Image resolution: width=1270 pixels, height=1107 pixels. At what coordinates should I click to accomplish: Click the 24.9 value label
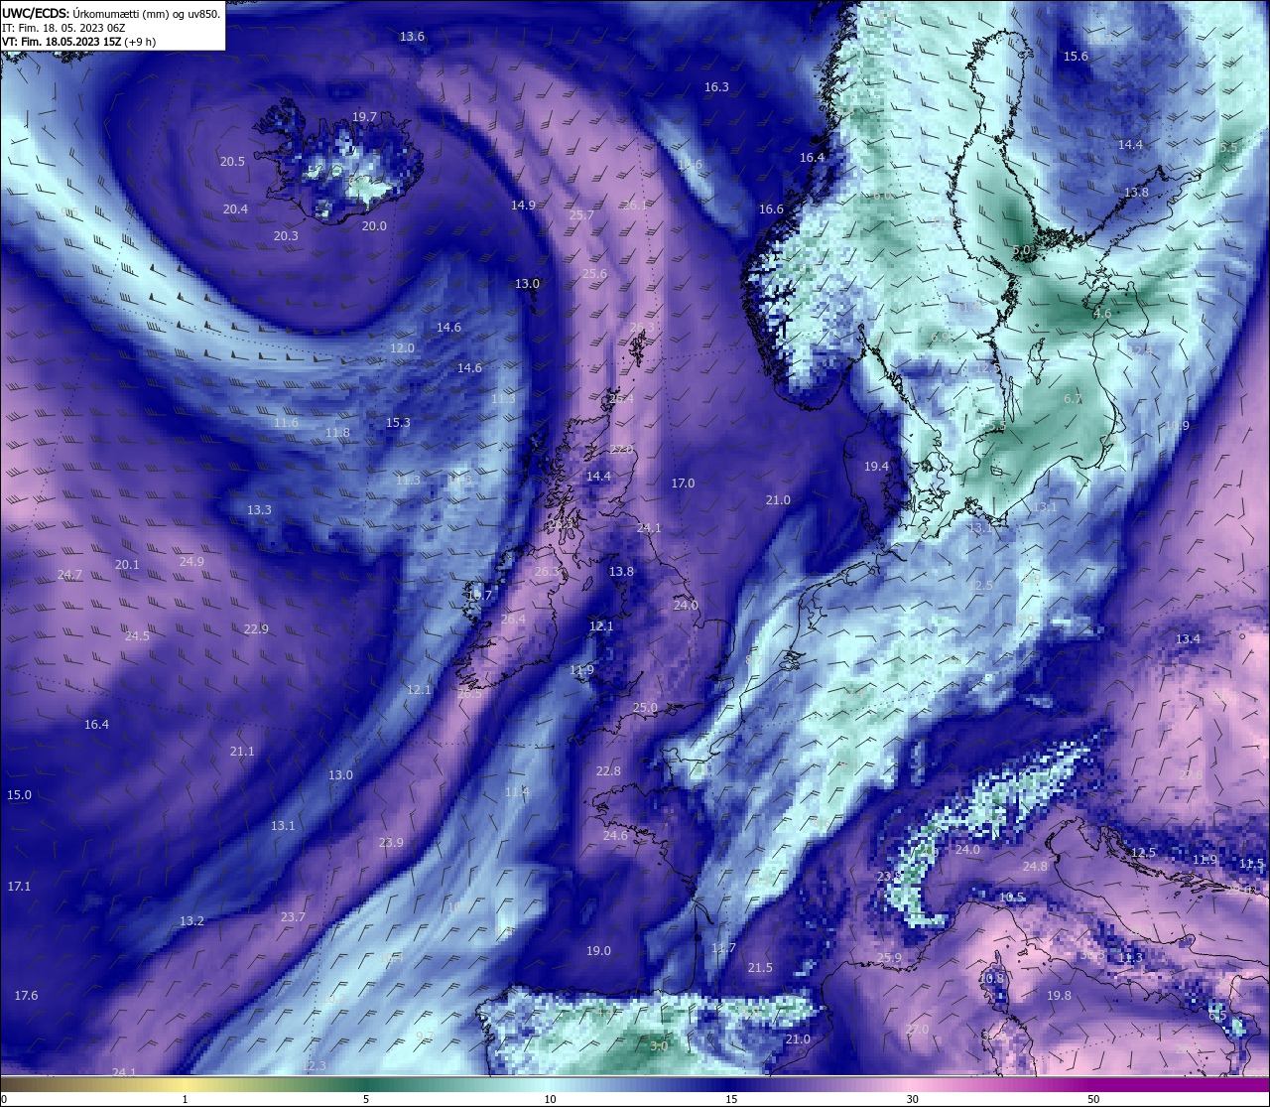click(191, 562)
